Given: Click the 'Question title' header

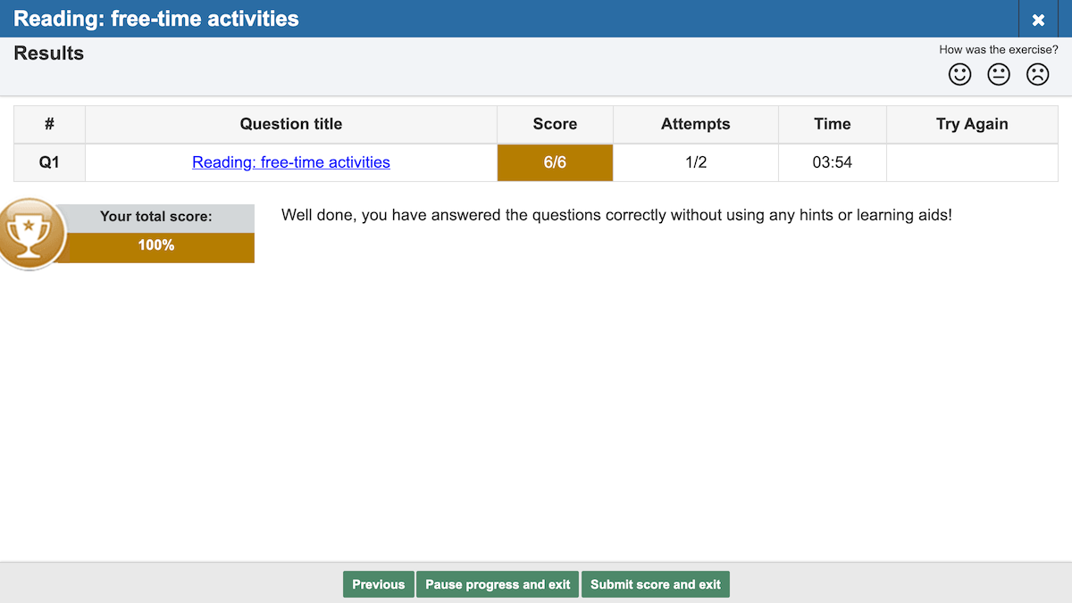Looking at the screenshot, I should pos(291,124).
